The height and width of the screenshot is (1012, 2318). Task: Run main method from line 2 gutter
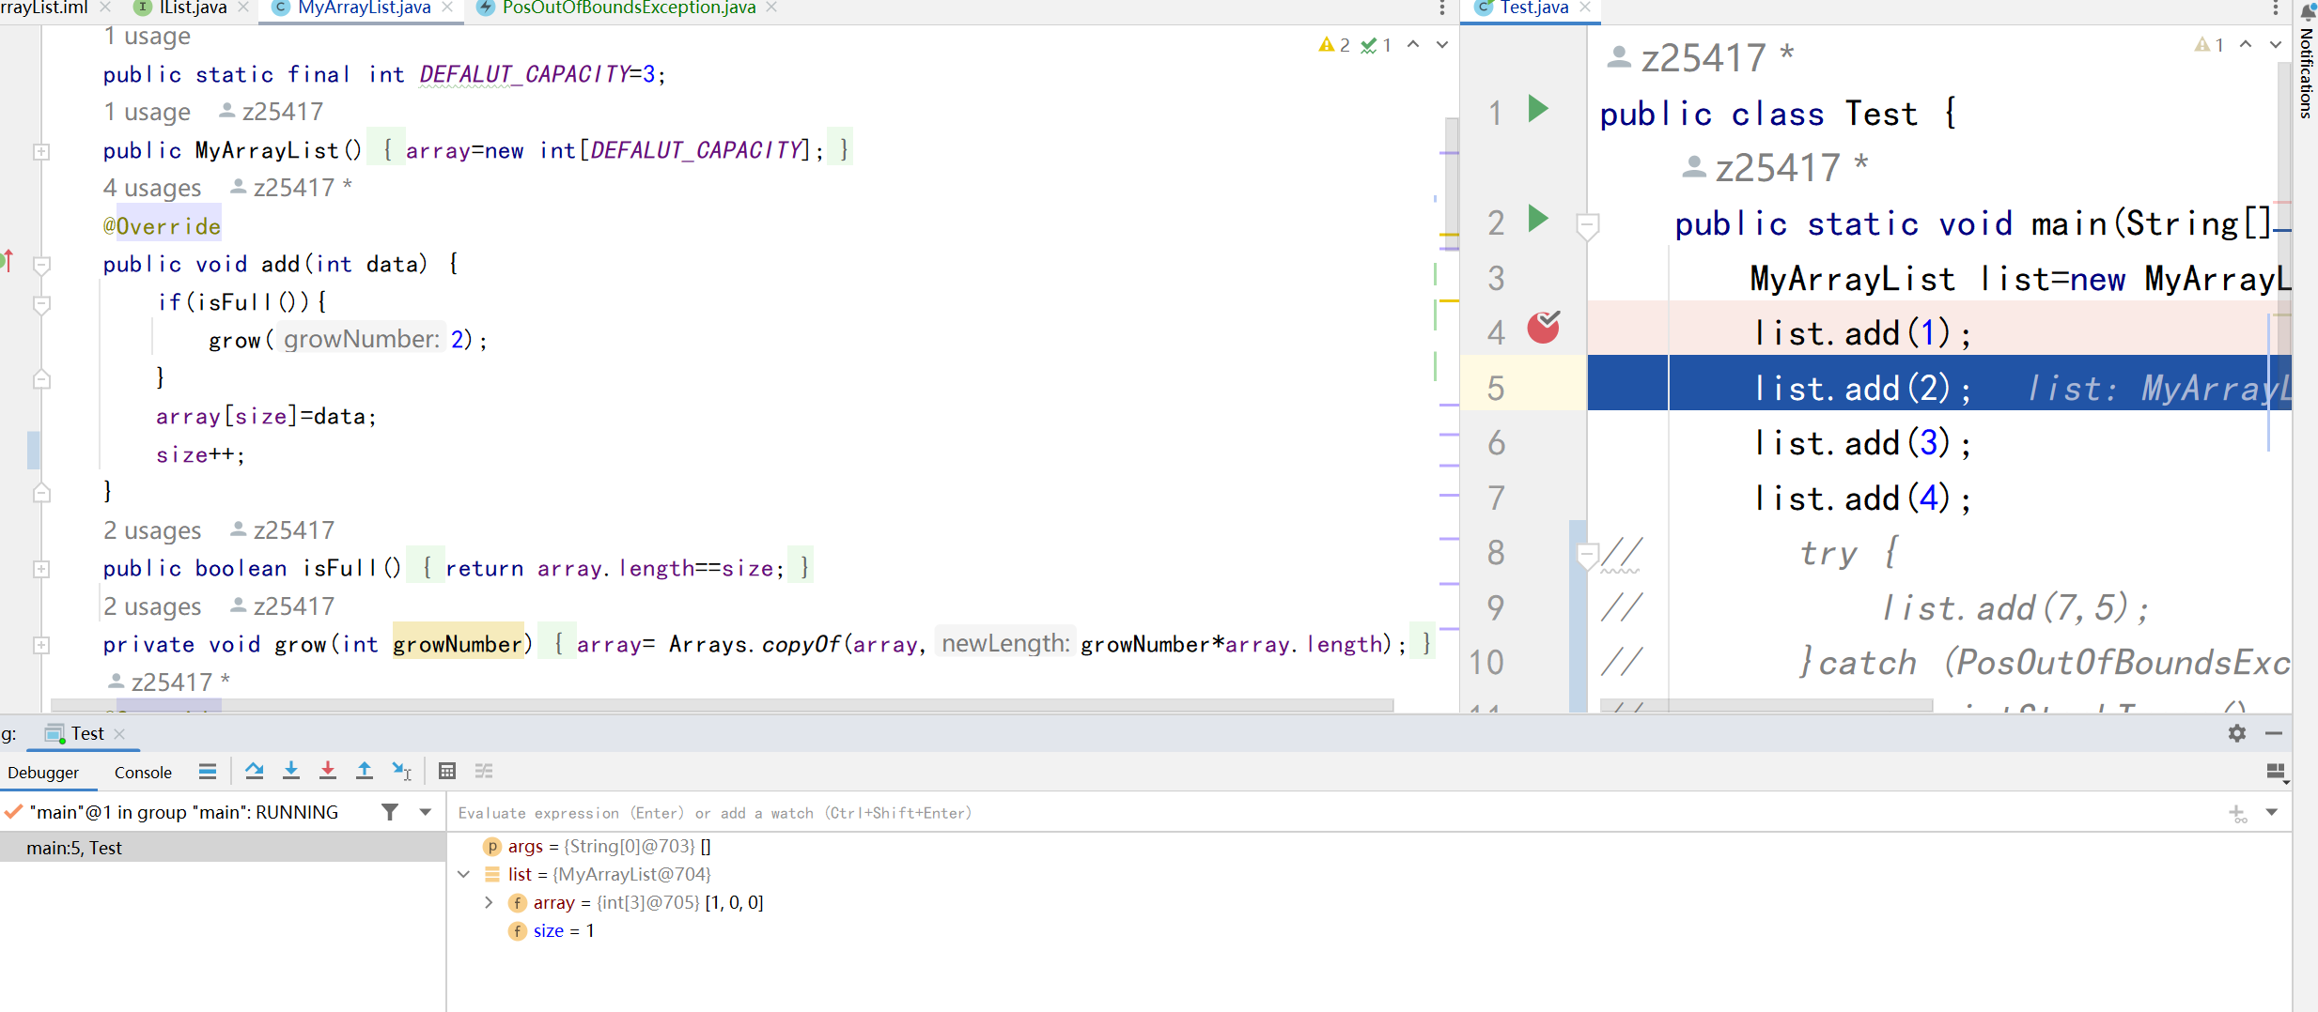tap(1538, 219)
